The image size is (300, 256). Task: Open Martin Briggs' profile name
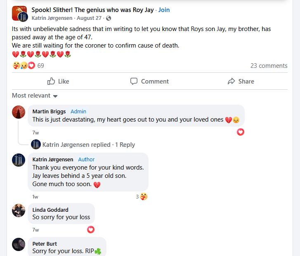coord(49,111)
